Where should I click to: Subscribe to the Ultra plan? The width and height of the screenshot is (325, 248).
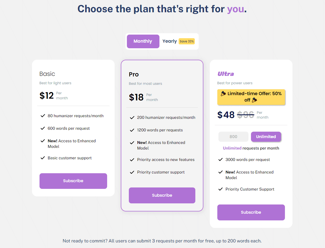251,212
